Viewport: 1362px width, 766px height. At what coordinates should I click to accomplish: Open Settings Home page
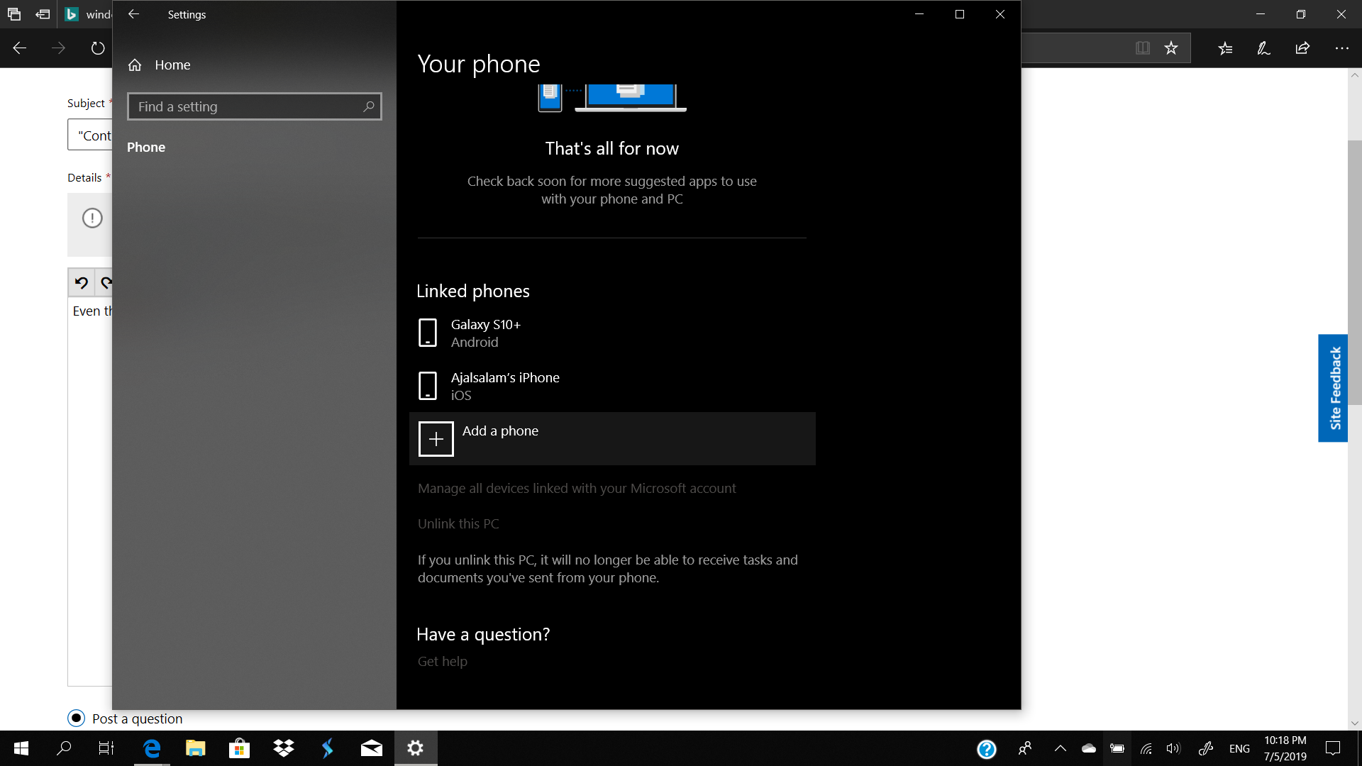(x=159, y=65)
